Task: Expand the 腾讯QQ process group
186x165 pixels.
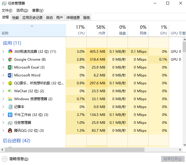Action: pos(3,131)
